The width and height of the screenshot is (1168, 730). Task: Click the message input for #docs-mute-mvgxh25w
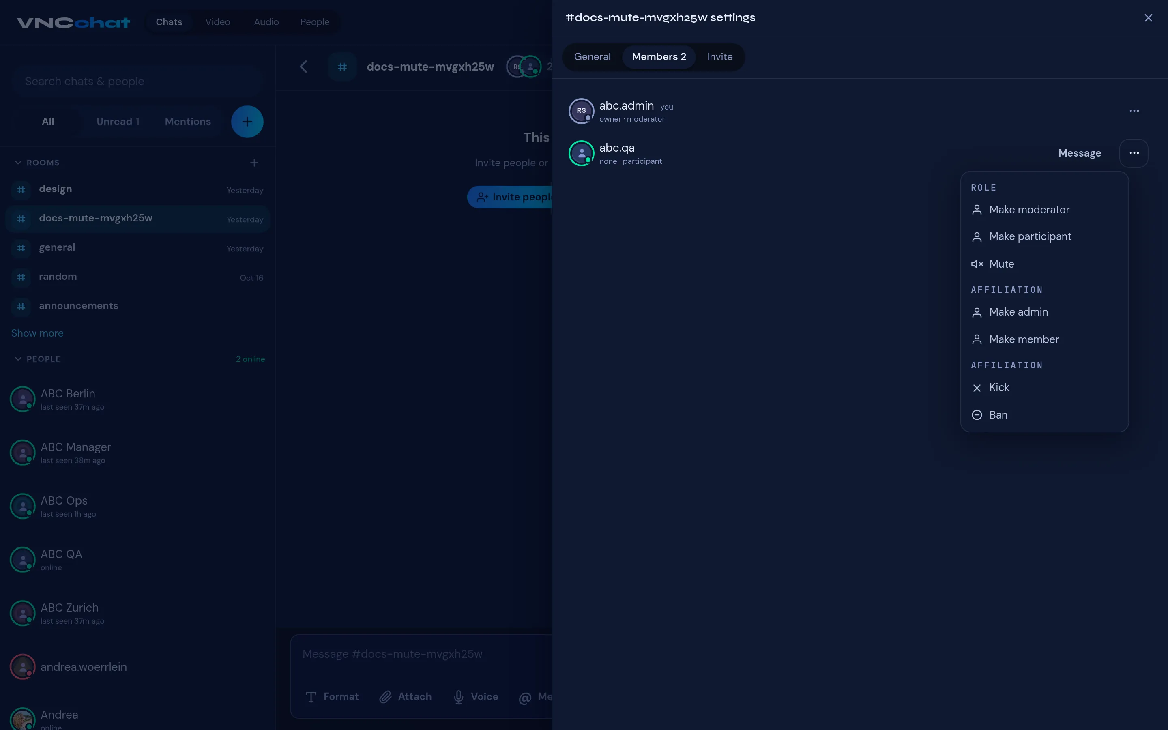(422, 654)
